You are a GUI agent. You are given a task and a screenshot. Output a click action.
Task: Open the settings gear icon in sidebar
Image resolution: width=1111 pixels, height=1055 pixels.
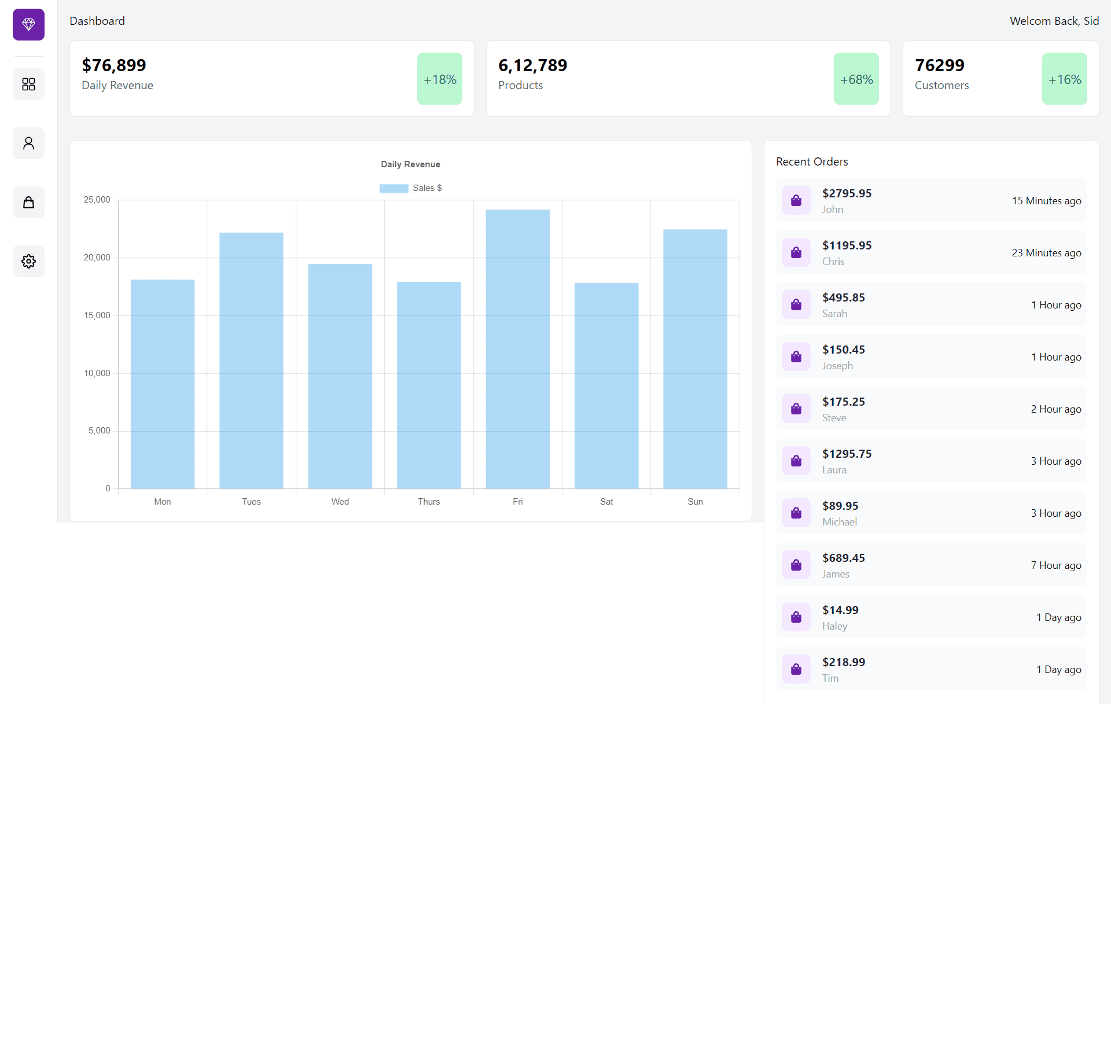(28, 262)
